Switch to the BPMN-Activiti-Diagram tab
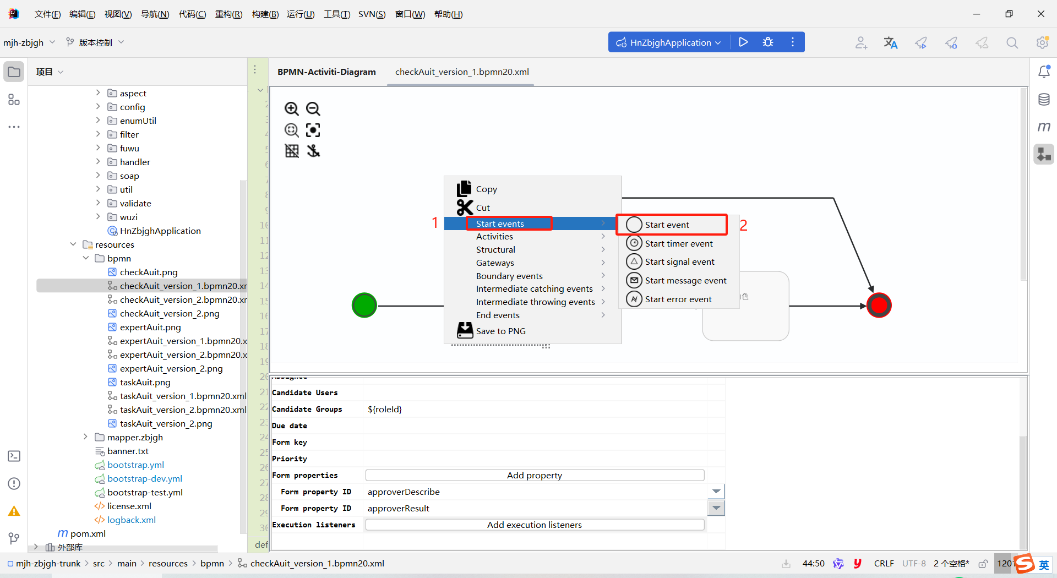Screen dimensions: 1057x578 coord(326,72)
